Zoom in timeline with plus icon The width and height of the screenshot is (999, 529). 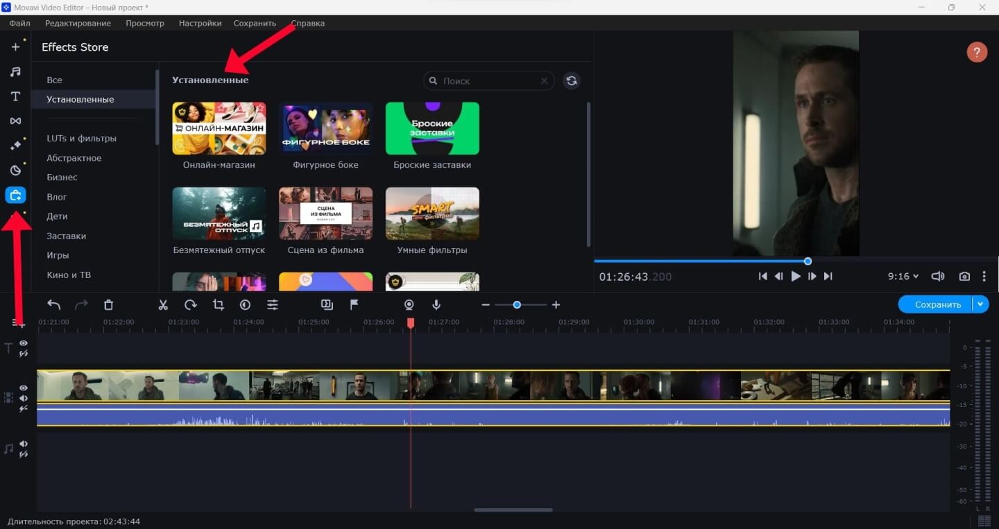click(x=556, y=305)
